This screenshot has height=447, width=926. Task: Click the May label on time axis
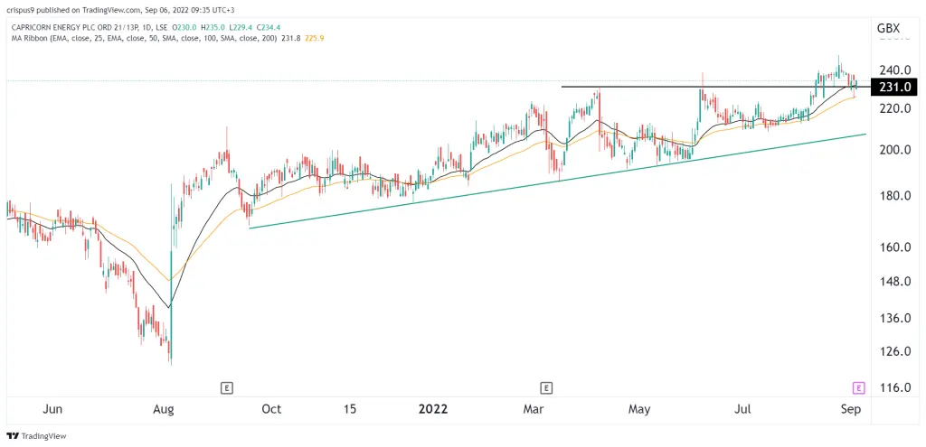639,409
